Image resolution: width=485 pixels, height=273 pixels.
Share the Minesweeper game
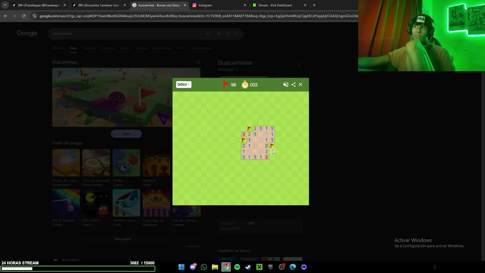(293, 85)
